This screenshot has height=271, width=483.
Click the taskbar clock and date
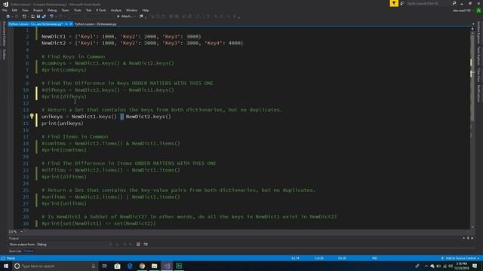(461, 266)
